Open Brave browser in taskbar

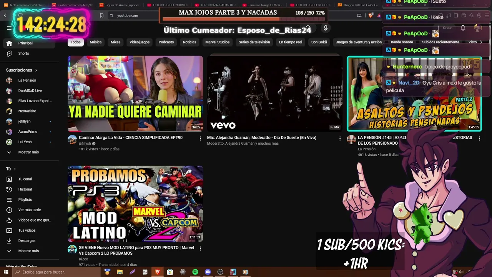(157, 272)
